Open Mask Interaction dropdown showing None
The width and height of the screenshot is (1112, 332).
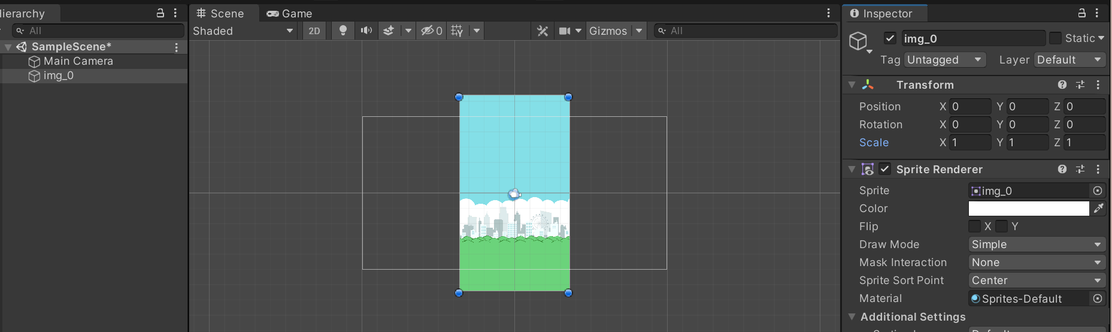1037,262
